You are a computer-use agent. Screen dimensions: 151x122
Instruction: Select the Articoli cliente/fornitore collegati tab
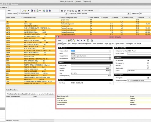tap(16, 94)
